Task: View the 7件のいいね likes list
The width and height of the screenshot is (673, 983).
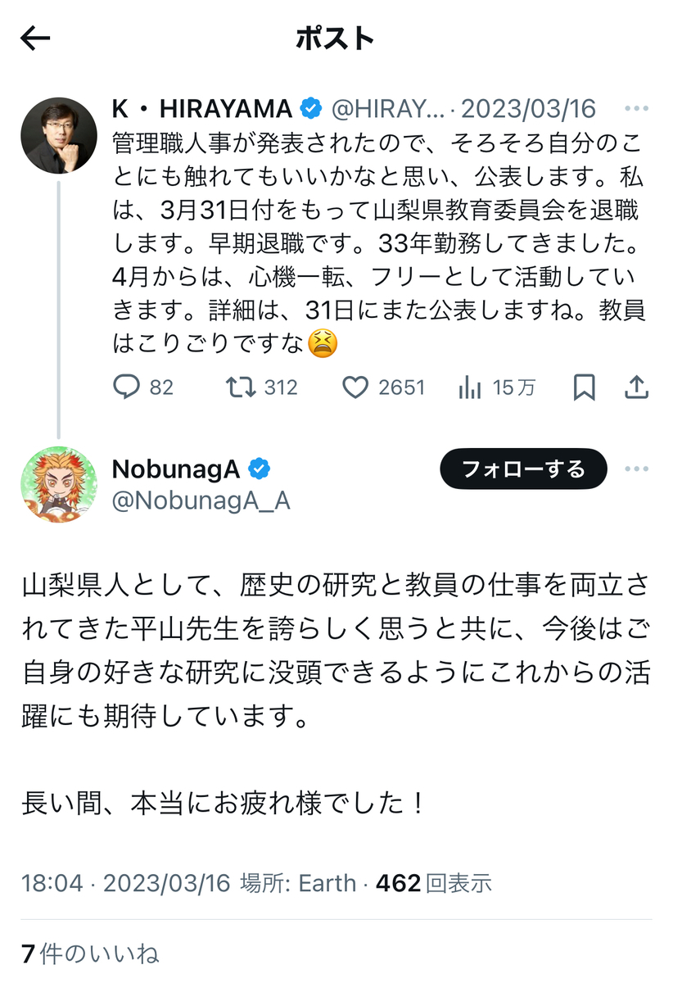Action: pos(90,954)
